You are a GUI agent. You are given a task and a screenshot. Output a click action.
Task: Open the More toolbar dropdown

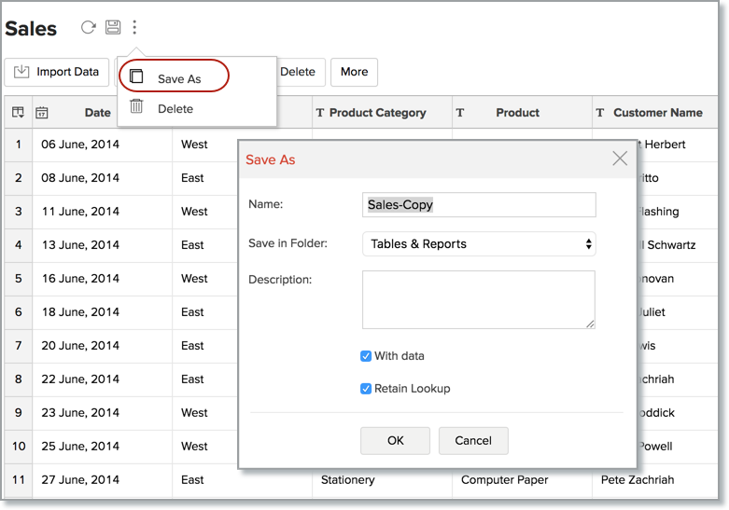pyautogui.click(x=354, y=72)
